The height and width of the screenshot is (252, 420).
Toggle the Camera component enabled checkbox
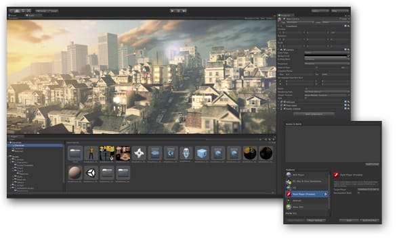point(285,50)
